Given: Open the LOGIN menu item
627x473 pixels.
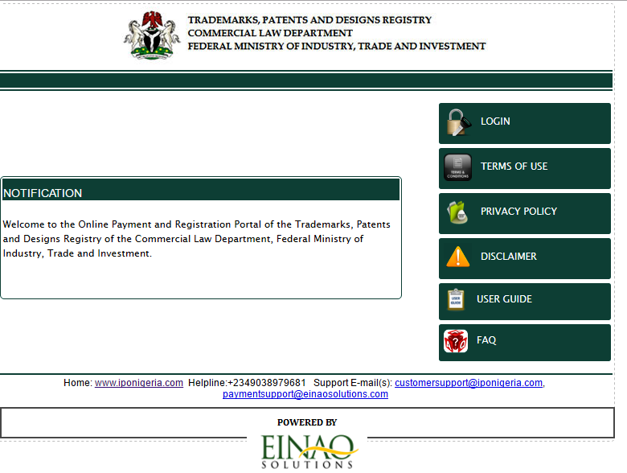Looking at the screenshot, I should tap(495, 121).
